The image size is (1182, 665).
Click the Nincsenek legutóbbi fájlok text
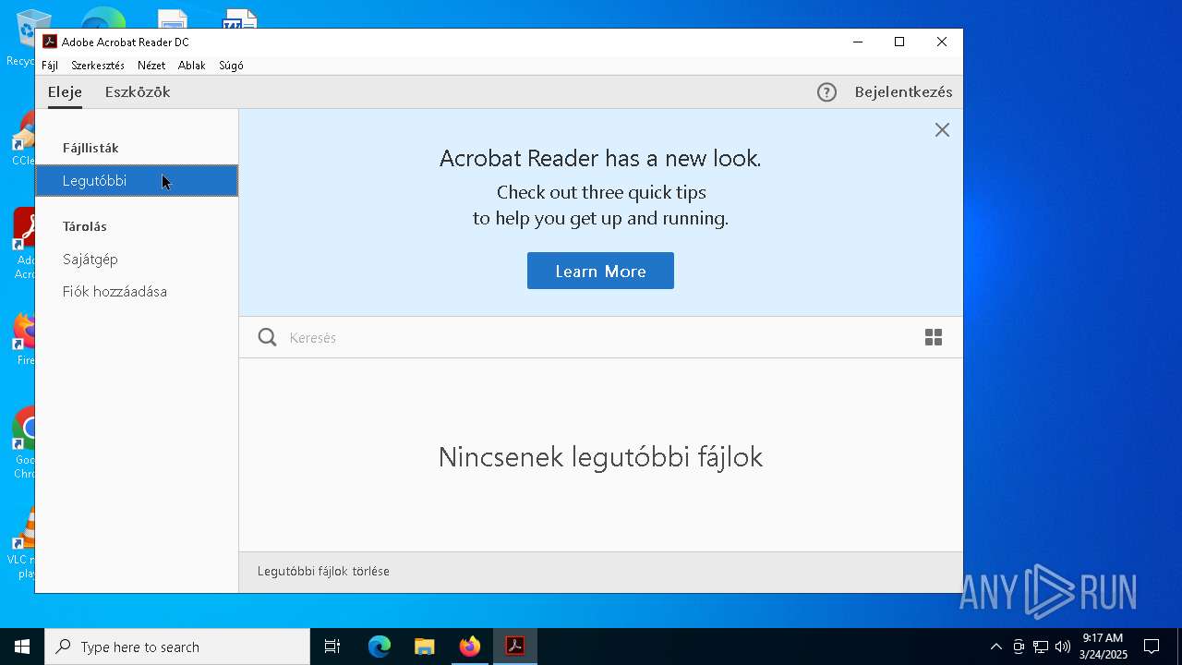pyautogui.click(x=600, y=457)
